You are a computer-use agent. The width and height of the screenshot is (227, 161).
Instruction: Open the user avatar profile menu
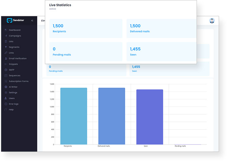[212, 21]
